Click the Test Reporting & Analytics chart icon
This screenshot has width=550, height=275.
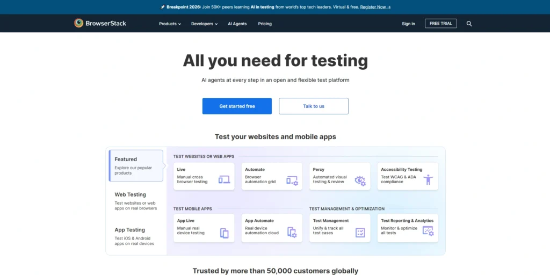[x=428, y=231]
